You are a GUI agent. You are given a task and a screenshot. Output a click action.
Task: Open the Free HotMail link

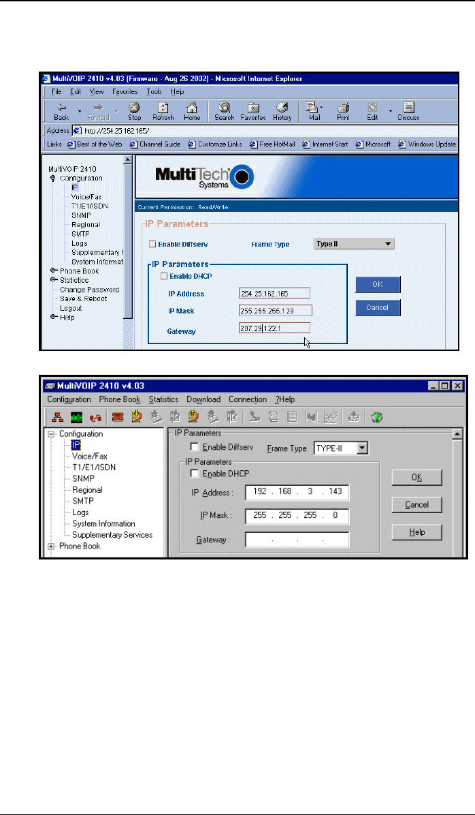(x=273, y=144)
